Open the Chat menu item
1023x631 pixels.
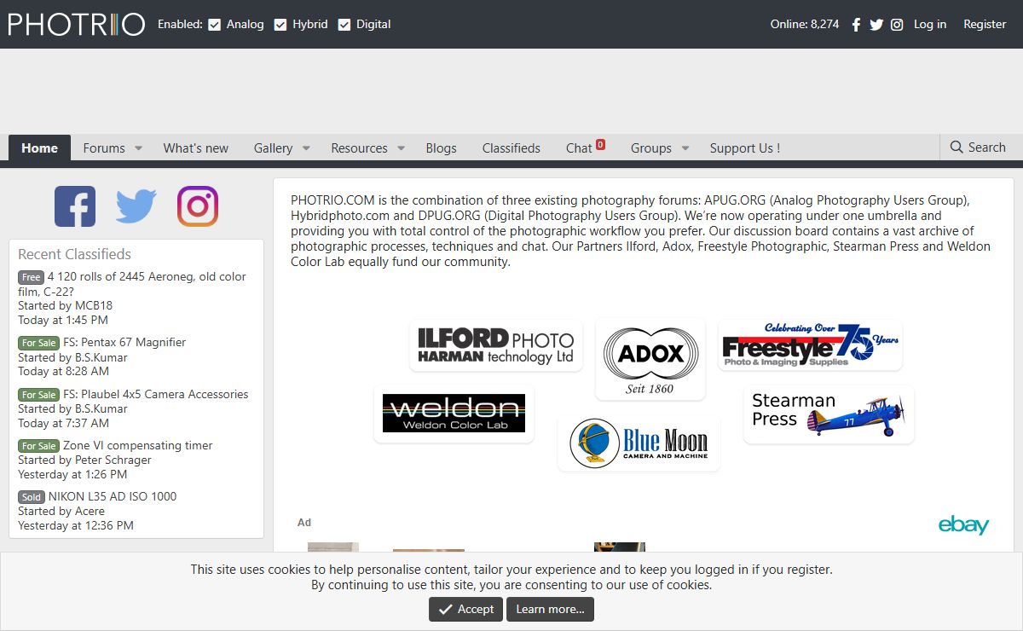pos(579,148)
